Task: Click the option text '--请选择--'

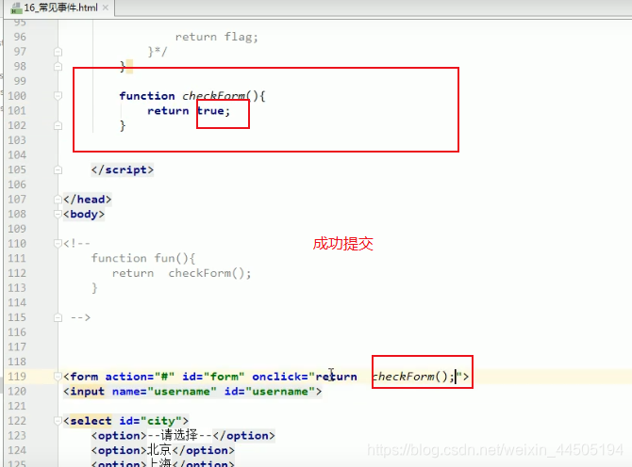Action: (180, 435)
